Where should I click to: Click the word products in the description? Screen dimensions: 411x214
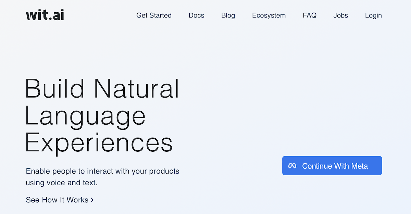(165, 171)
